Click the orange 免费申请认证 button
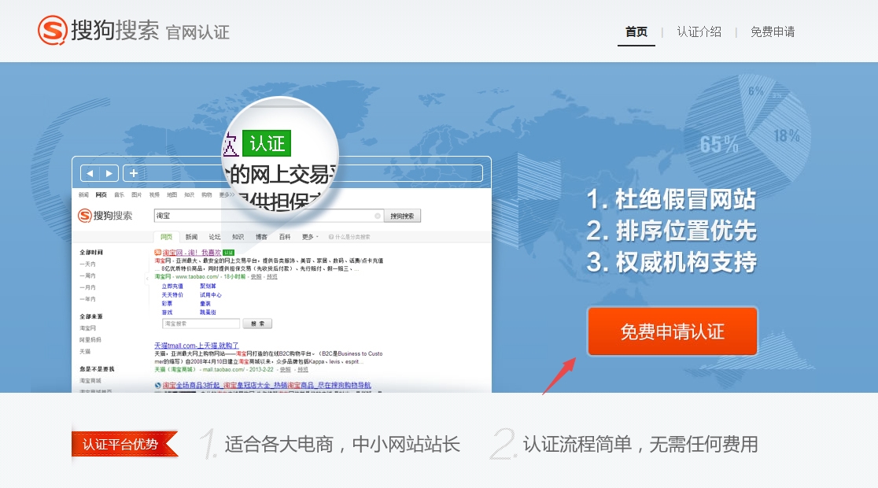 (x=673, y=331)
